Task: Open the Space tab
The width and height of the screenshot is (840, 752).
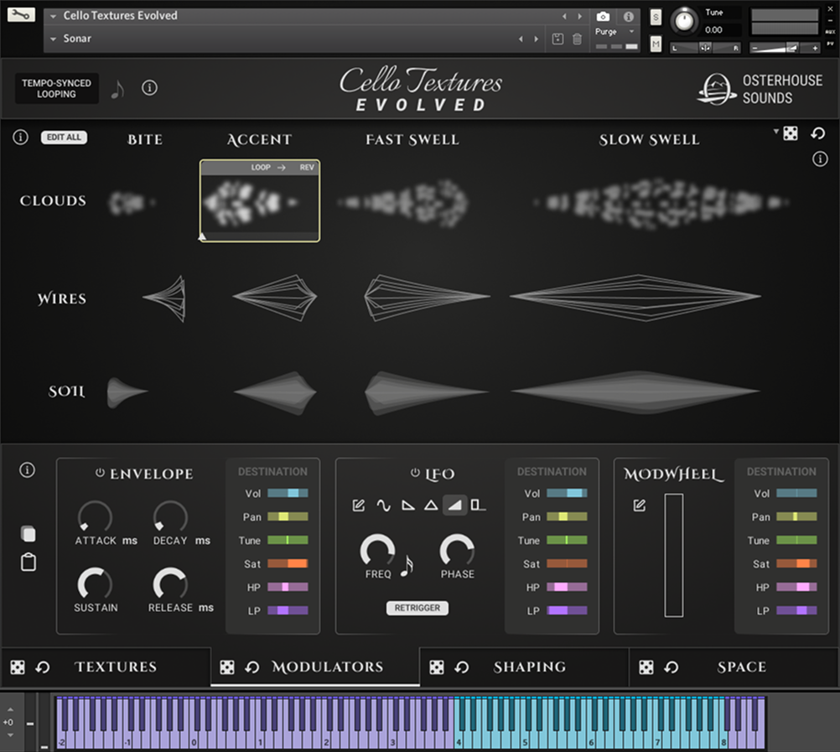Action: (741, 667)
